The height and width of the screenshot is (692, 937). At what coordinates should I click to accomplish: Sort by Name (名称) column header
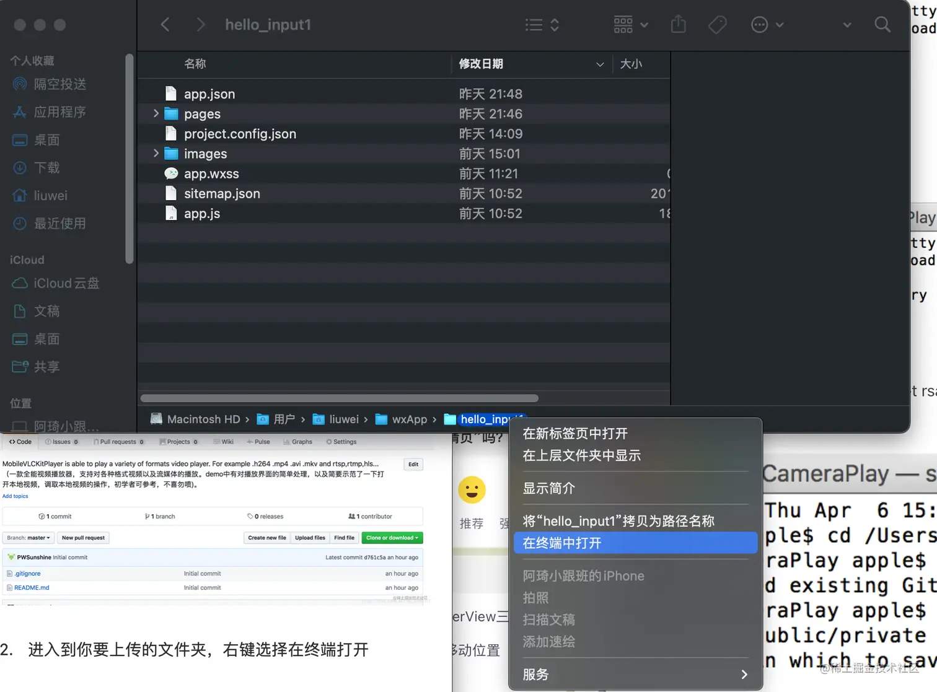click(195, 64)
